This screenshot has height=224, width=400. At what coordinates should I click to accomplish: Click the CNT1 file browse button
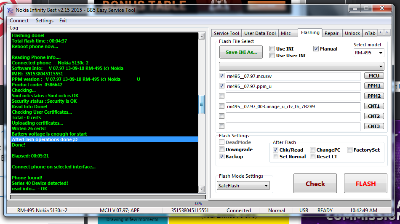374,106
